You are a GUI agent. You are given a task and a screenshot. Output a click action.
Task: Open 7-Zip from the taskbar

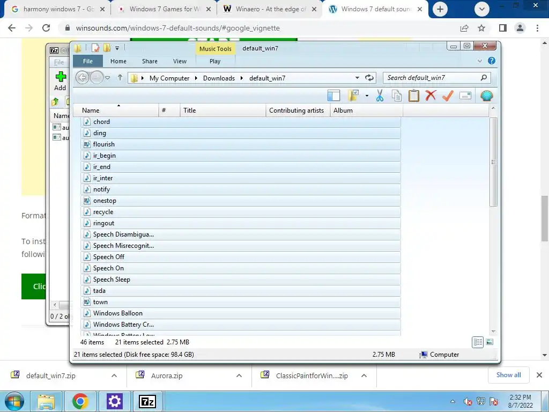coord(147,401)
